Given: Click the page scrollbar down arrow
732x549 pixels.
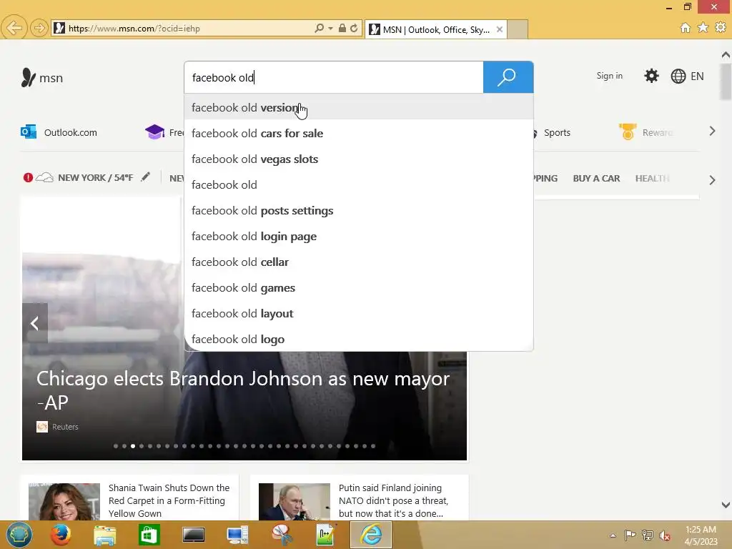Looking at the screenshot, I should [x=726, y=505].
